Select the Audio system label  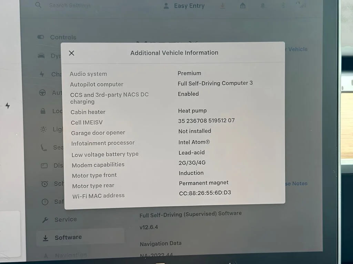88,74
